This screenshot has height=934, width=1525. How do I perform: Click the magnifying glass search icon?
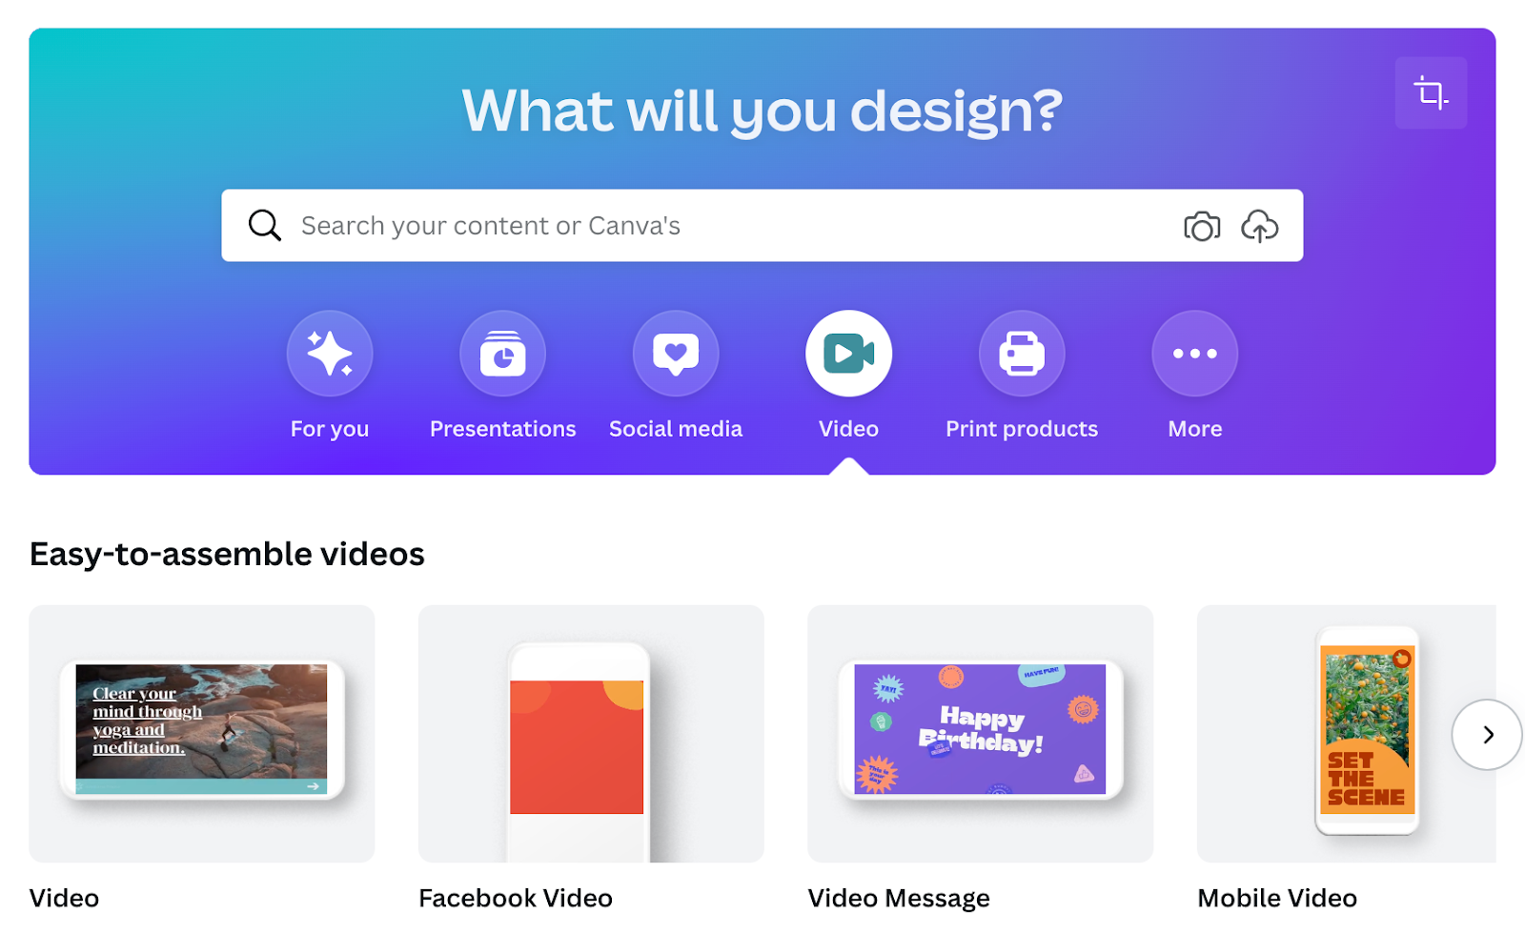264,226
